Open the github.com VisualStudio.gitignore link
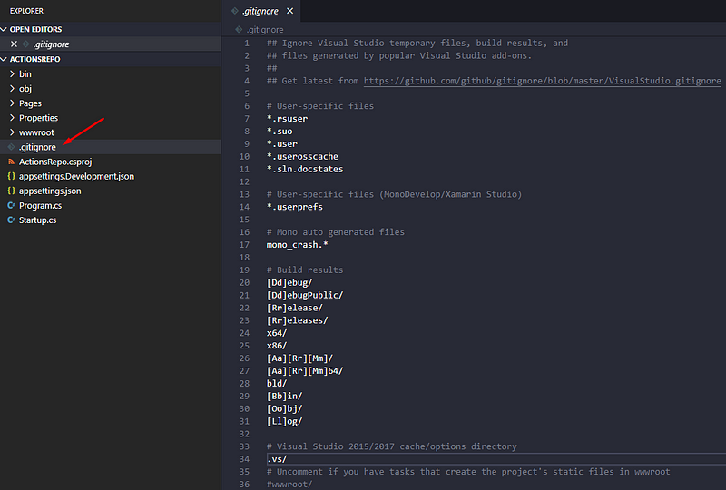This screenshot has height=490, width=726. (542, 81)
